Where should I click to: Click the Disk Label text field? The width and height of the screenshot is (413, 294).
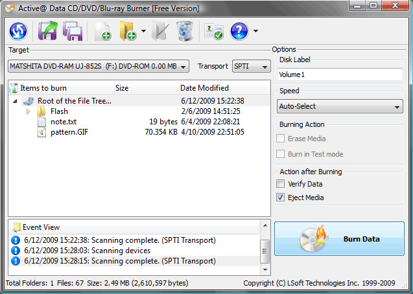coord(340,74)
